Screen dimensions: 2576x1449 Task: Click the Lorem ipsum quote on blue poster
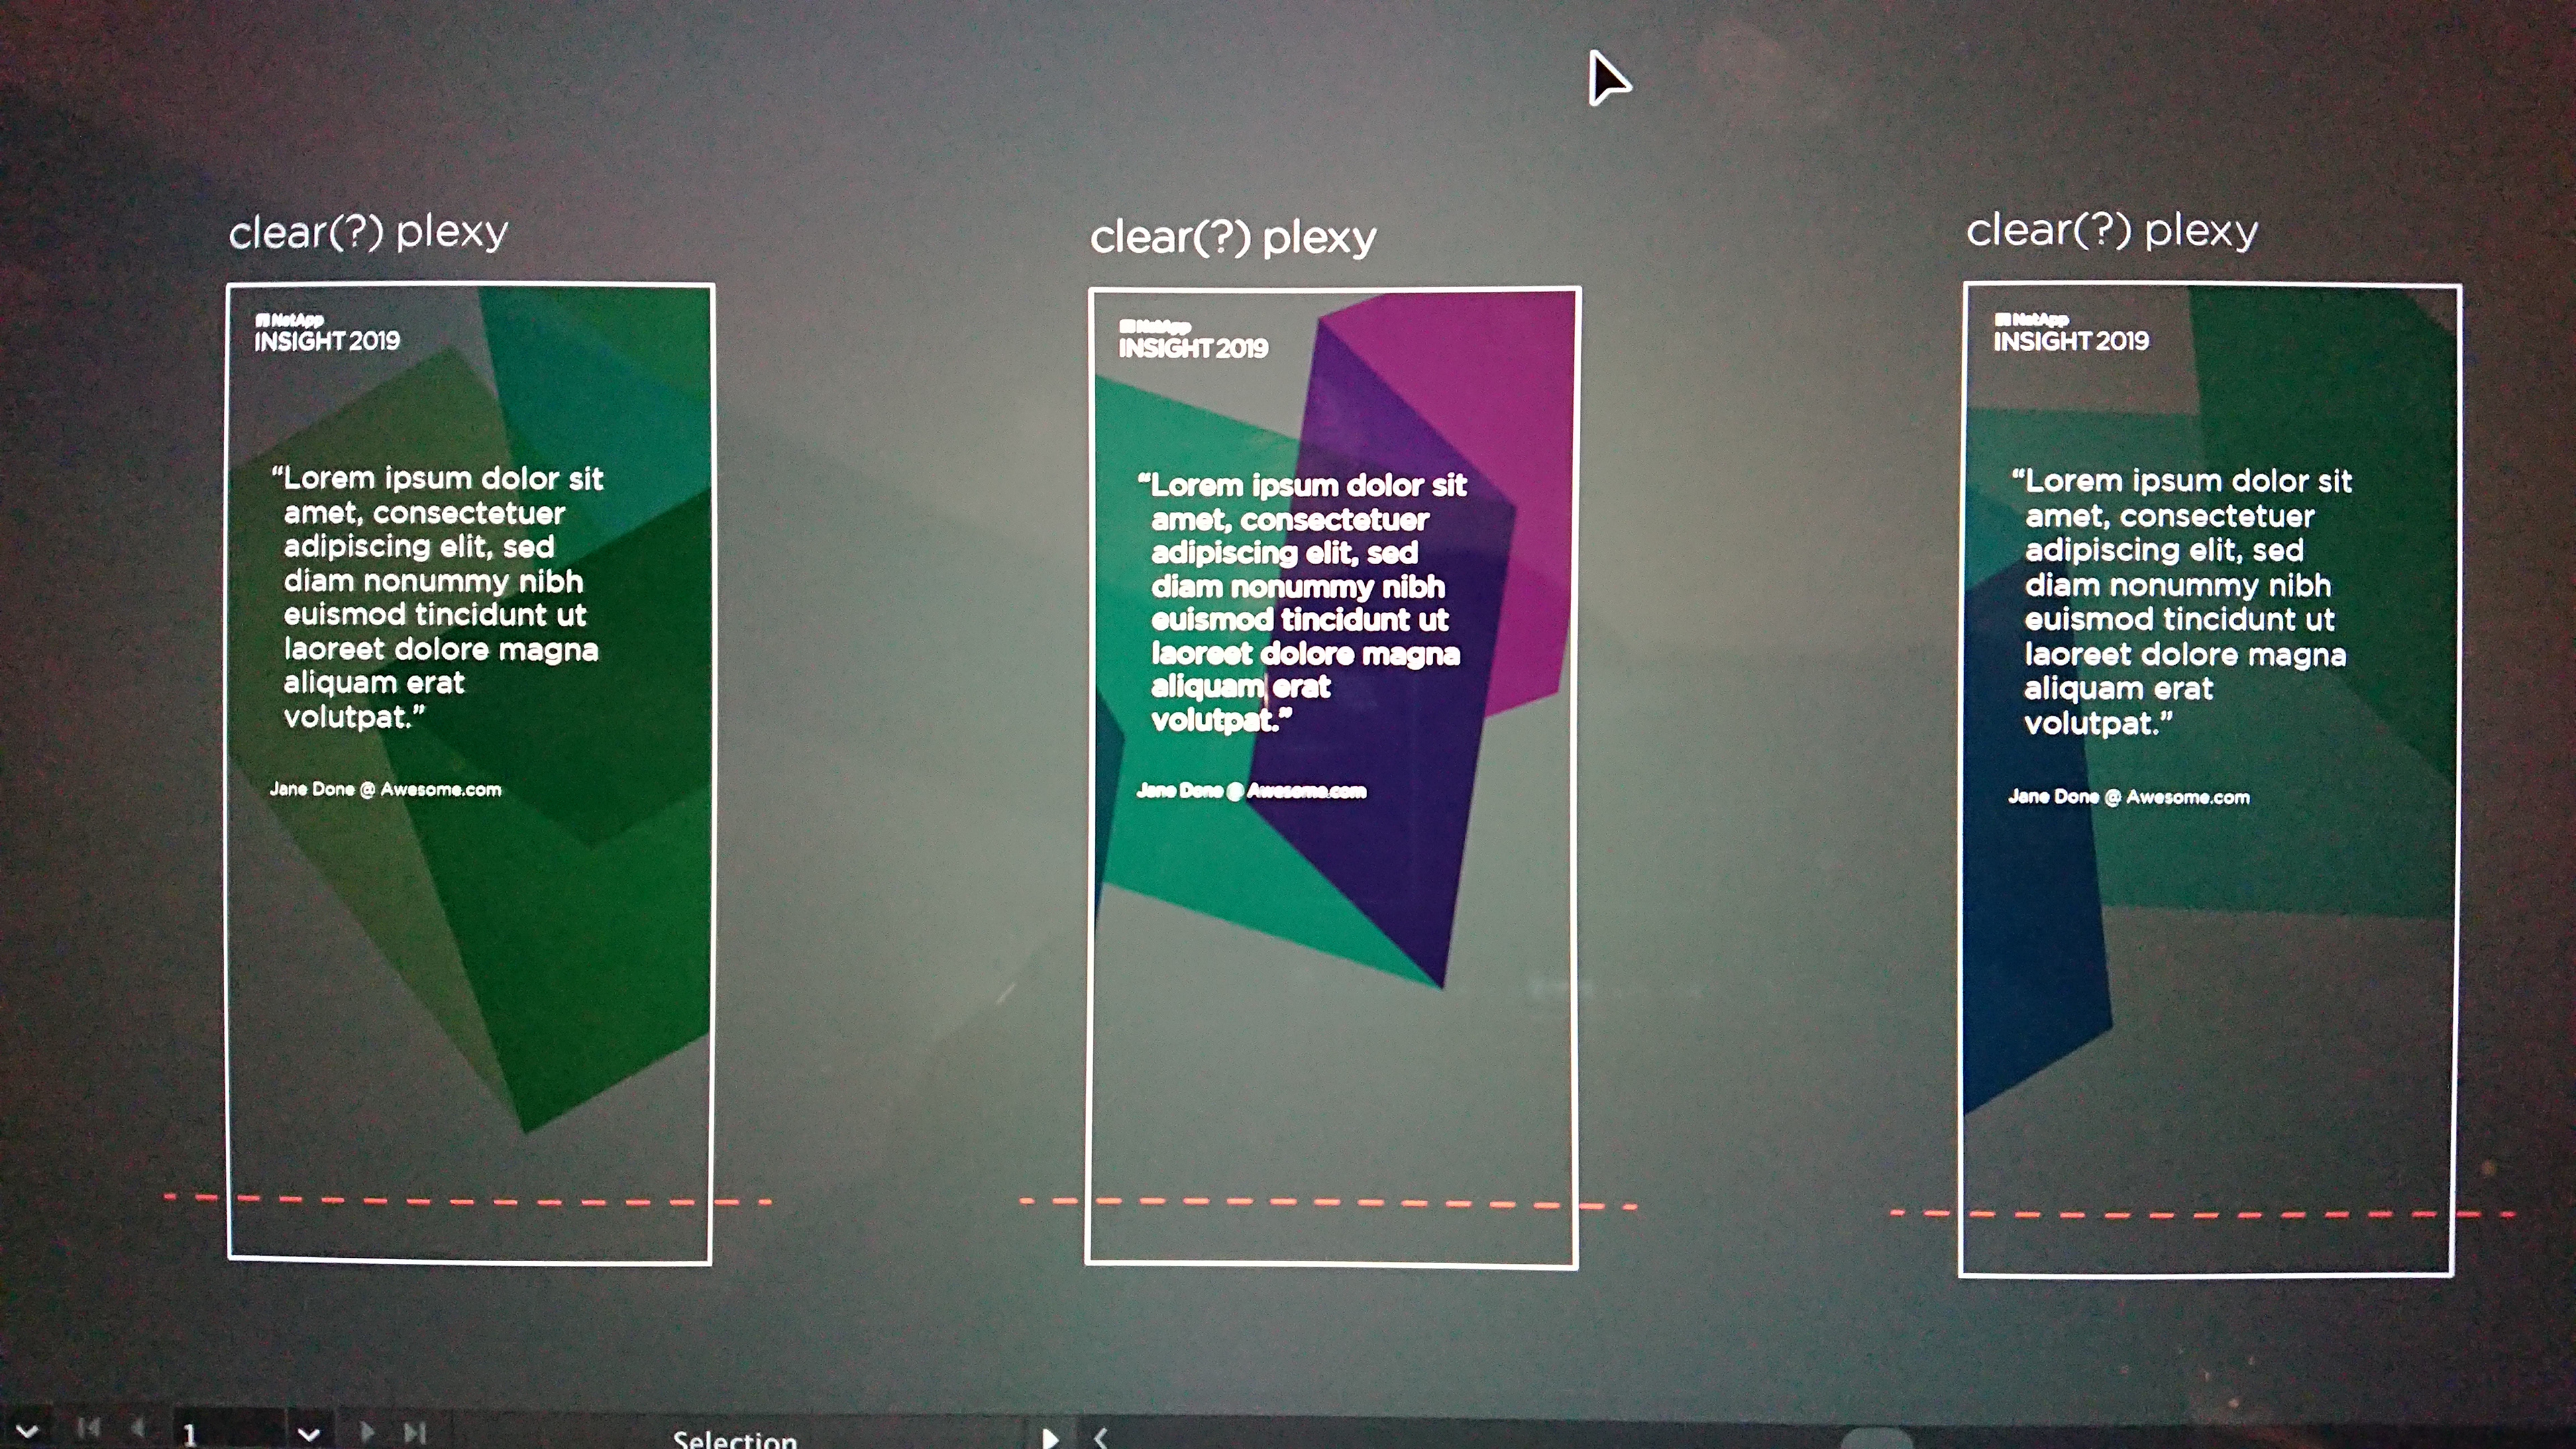pos(2182,602)
